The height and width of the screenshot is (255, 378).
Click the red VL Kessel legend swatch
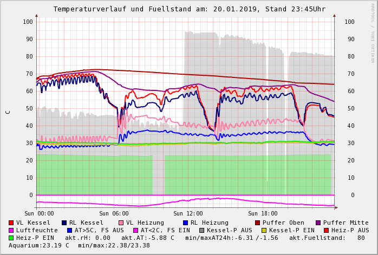click(x=11, y=223)
